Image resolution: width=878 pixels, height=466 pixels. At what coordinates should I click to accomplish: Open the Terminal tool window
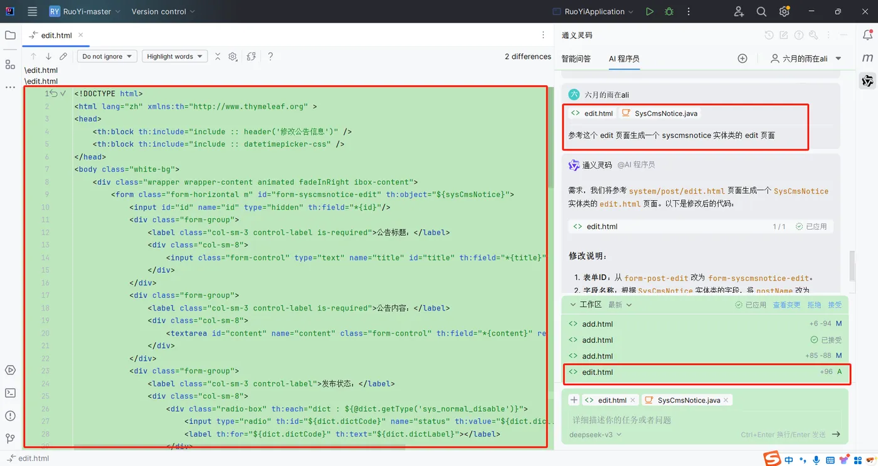(x=10, y=393)
